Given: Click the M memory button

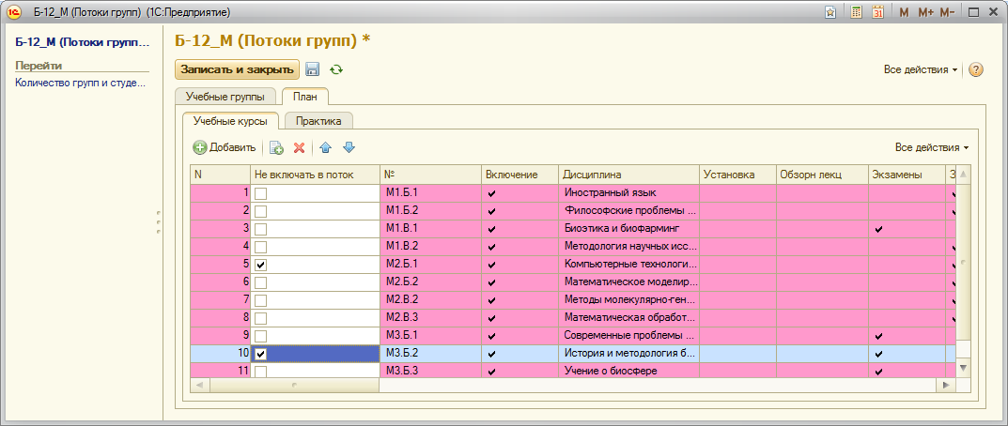Looking at the screenshot, I should tap(904, 12).
